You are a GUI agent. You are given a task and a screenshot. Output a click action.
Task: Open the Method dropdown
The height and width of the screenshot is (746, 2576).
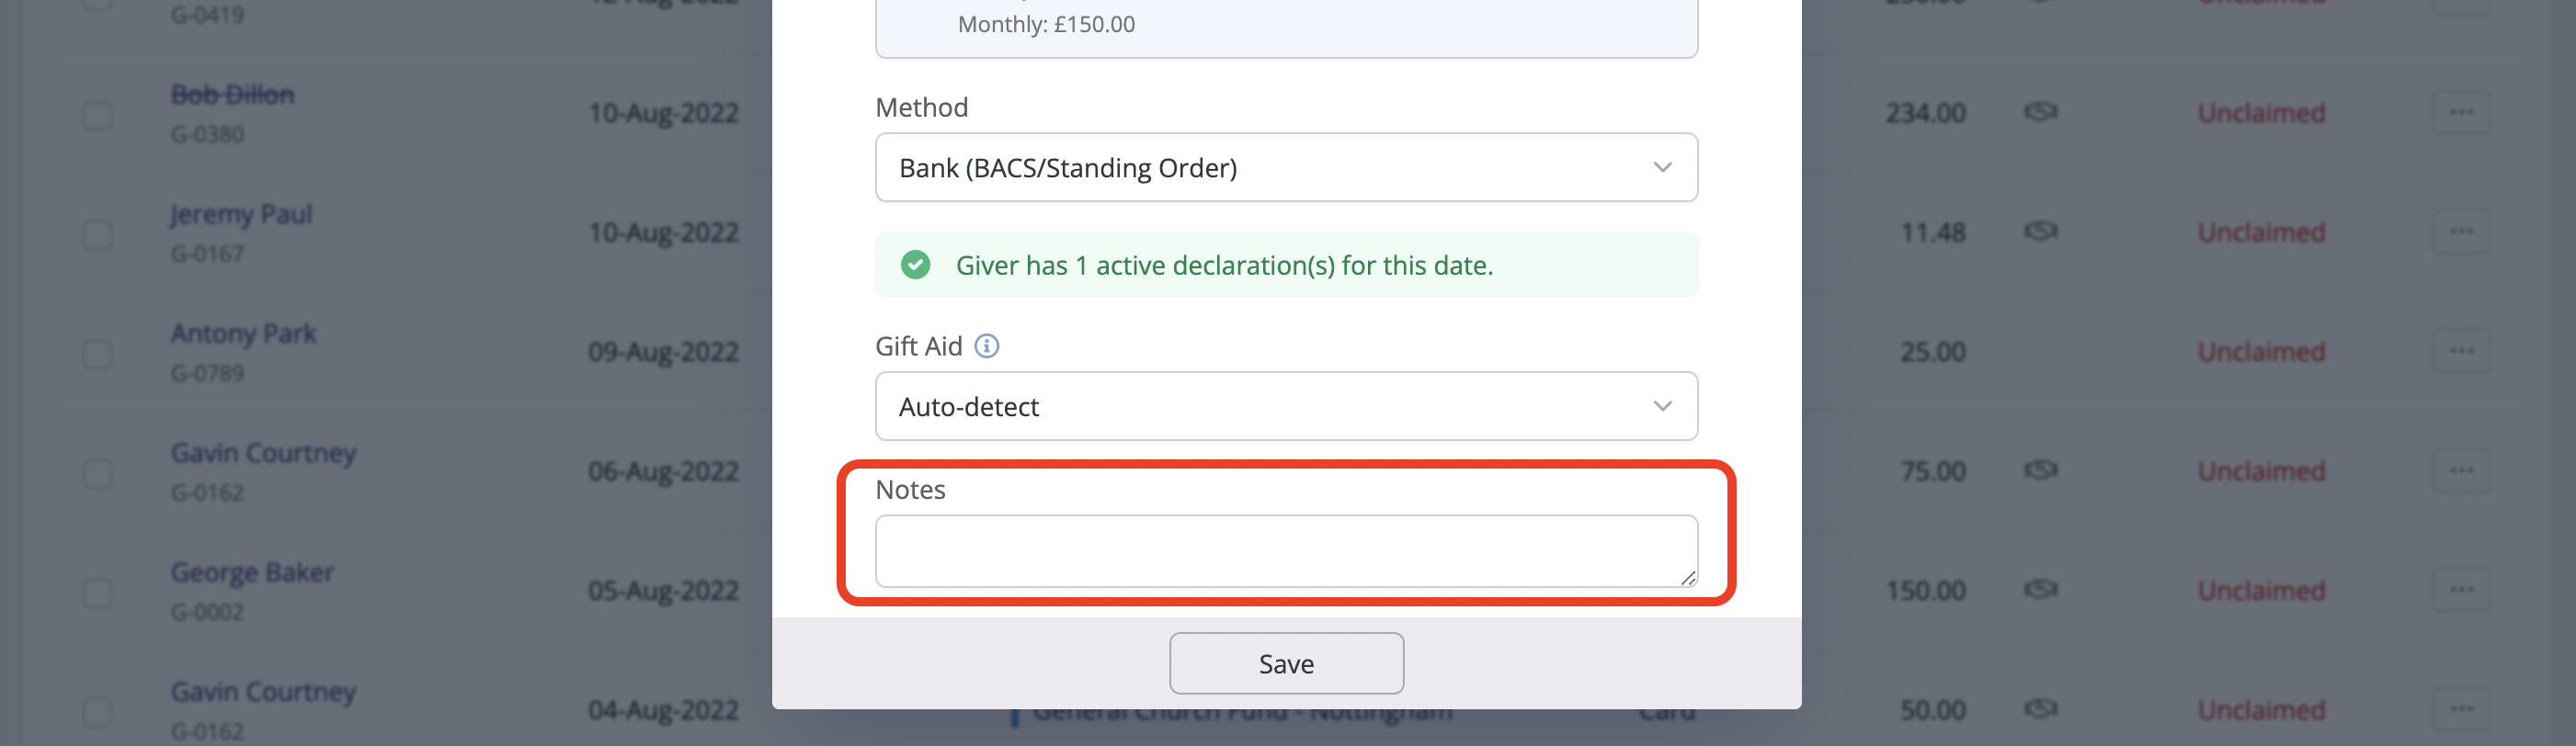point(1286,167)
